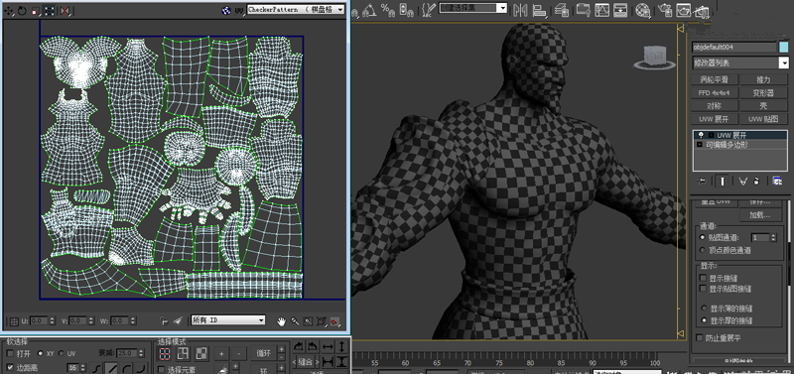Open the 修改器列表 modifier list dropdown
Screen dimensions: 794x374
click(739, 62)
